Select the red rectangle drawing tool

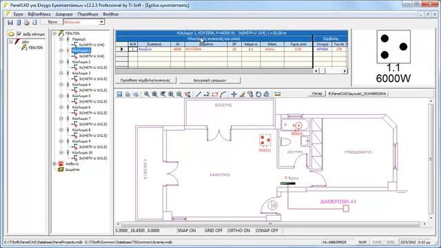(x=215, y=94)
